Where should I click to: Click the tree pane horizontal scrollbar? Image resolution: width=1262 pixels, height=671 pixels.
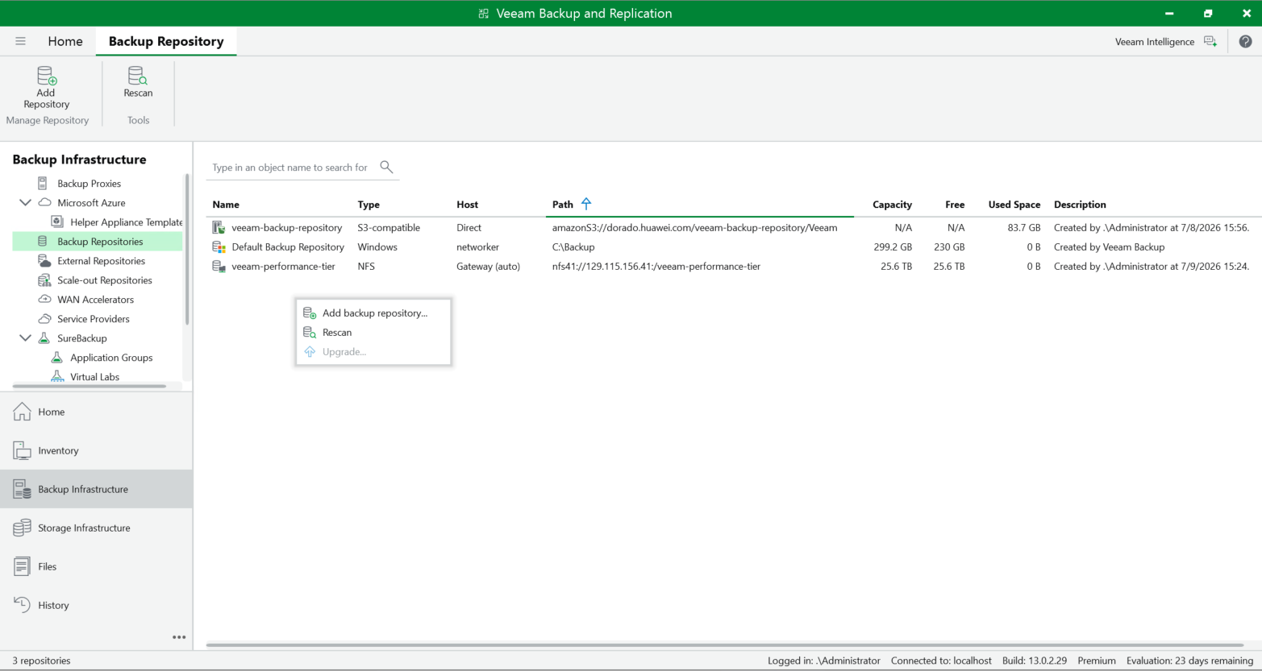(90, 386)
